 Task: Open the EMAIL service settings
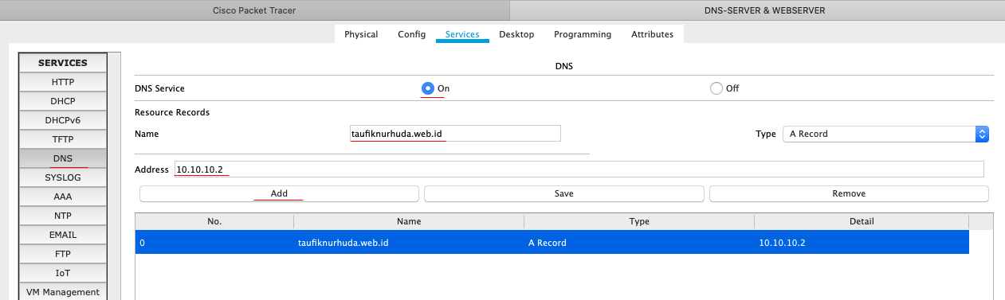(x=63, y=235)
